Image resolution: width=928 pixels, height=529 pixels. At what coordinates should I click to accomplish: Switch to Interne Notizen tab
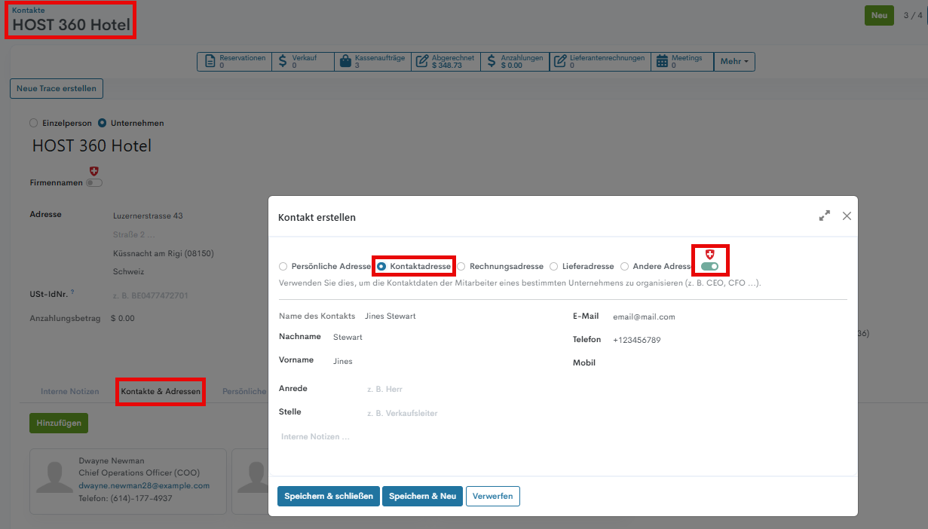69,392
